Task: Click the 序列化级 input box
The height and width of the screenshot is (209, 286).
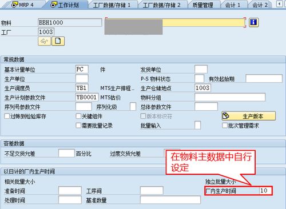Action: (133, 106)
